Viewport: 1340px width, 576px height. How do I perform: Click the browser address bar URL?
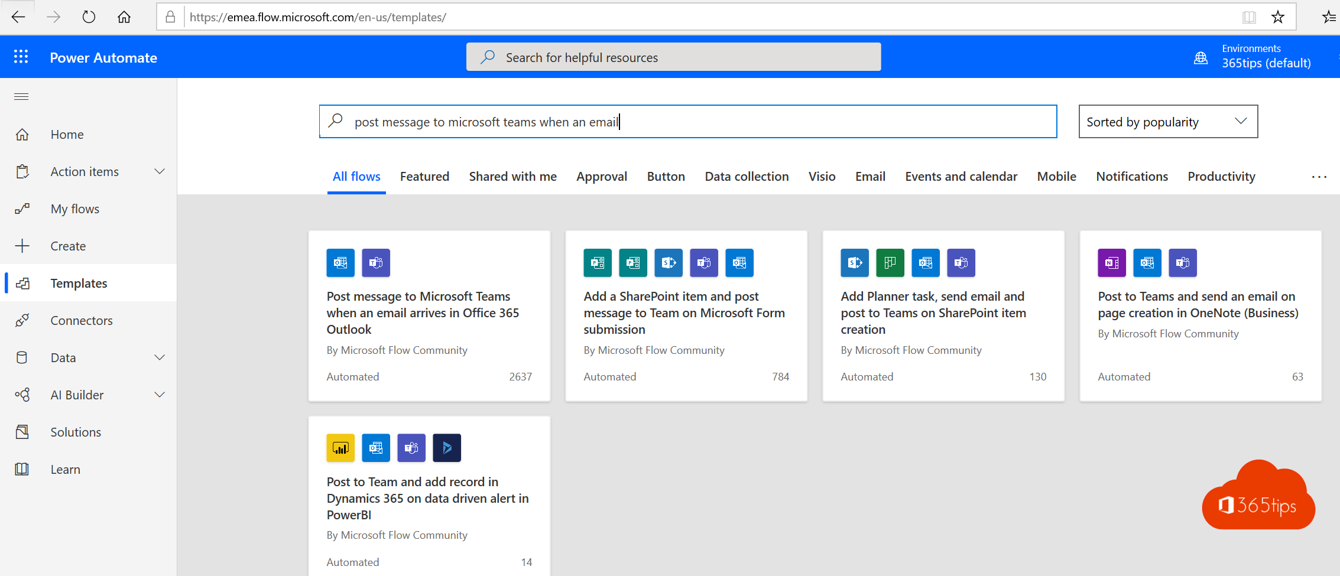click(x=318, y=17)
